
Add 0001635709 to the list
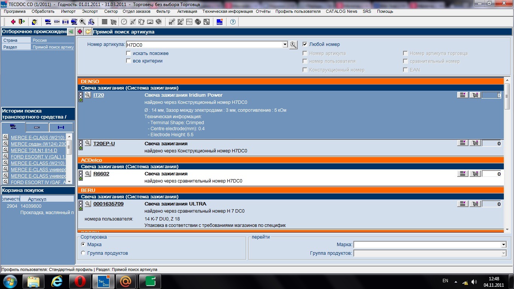coord(463,204)
